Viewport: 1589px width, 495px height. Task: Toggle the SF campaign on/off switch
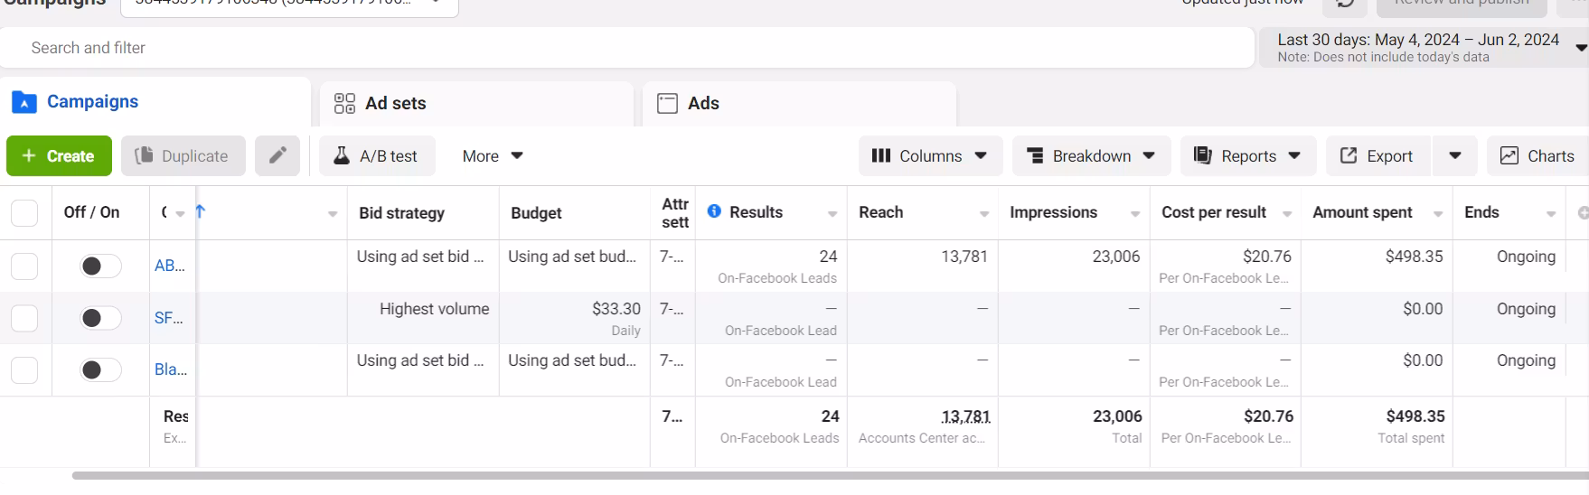(x=100, y=318)
